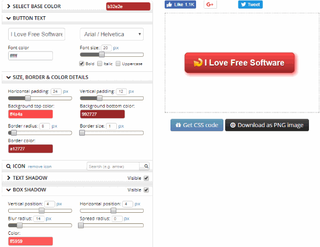Open Background bottom color 992727 swatch
The width and height of the screenshot is (320, 247).
(102, 114)
